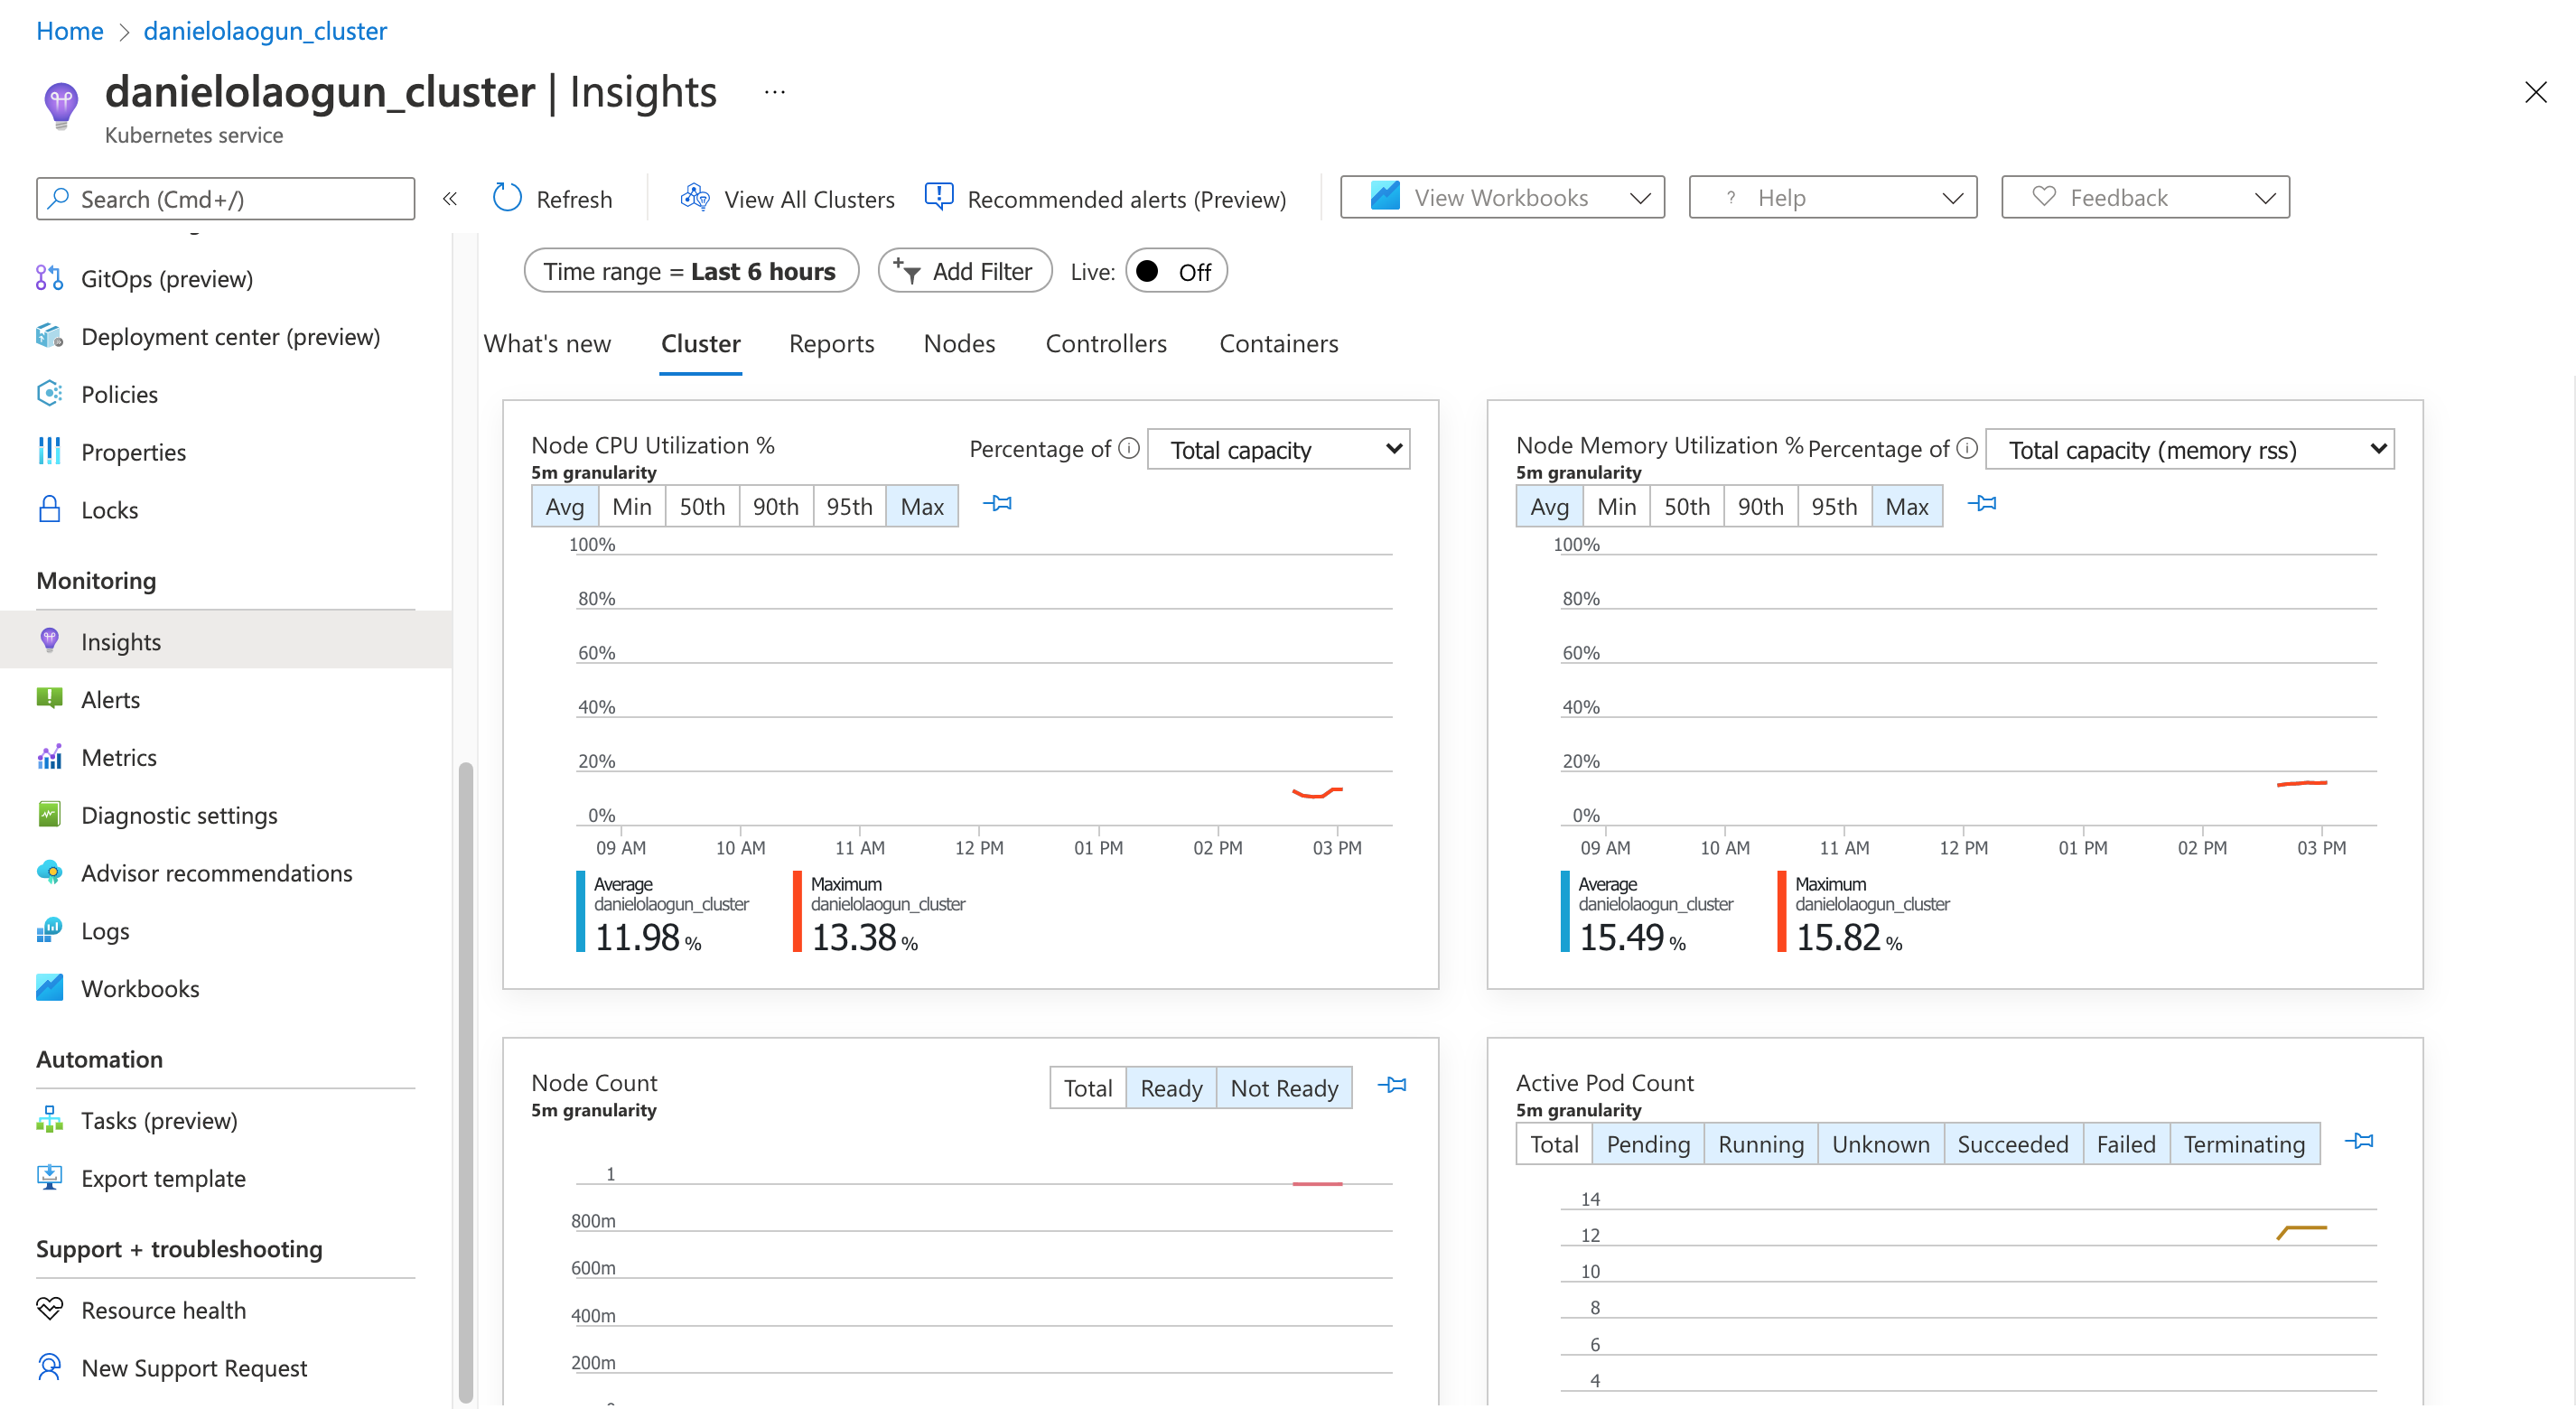Click red Maximum legend swatch in Memory chart
The image size is (2576, 1409).
point(1781,912)
